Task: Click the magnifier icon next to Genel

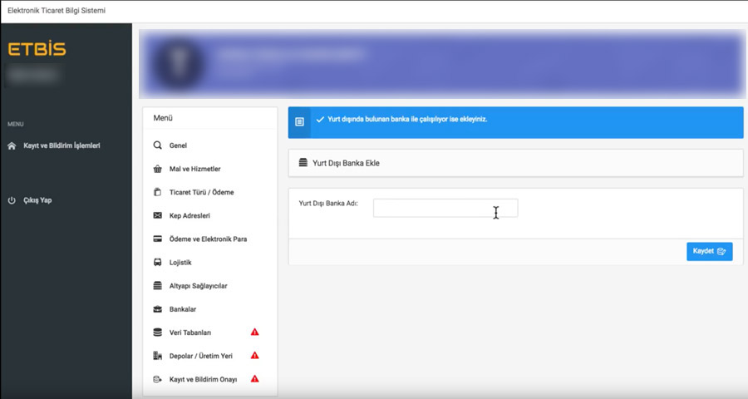Action: point(157,145)
